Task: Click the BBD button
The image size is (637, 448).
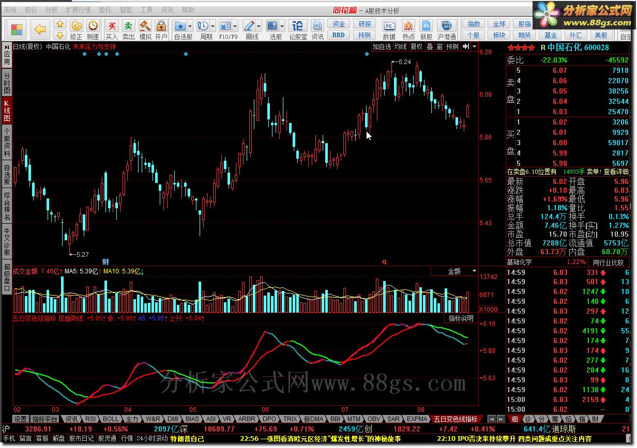Action: [x=339, y=35]
